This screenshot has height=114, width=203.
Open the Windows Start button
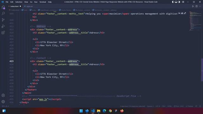81,111
